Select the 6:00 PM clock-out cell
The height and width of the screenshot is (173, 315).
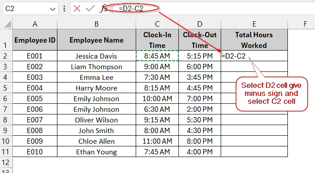[200, 67]
